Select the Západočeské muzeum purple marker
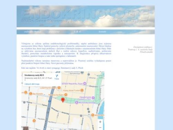 (x=93, y=98)
